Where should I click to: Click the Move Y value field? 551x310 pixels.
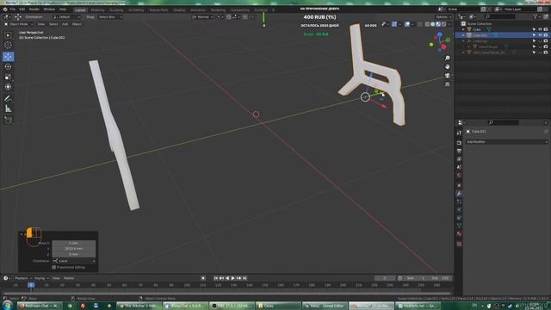click(x=74, y=249)
